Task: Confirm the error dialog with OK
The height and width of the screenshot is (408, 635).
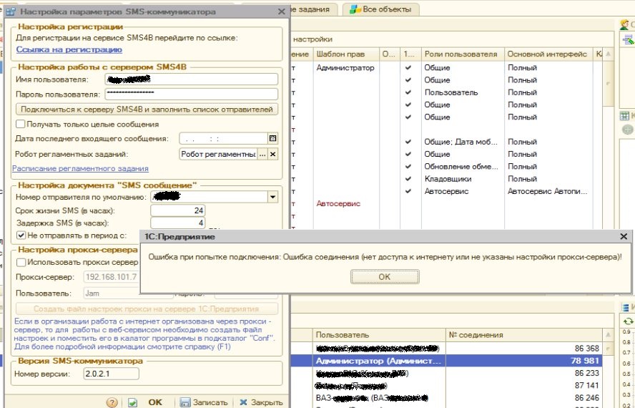Action: pyautogui.click(x=385, y=277)
